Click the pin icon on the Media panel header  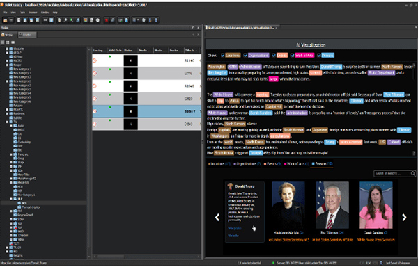pos(192,28)
